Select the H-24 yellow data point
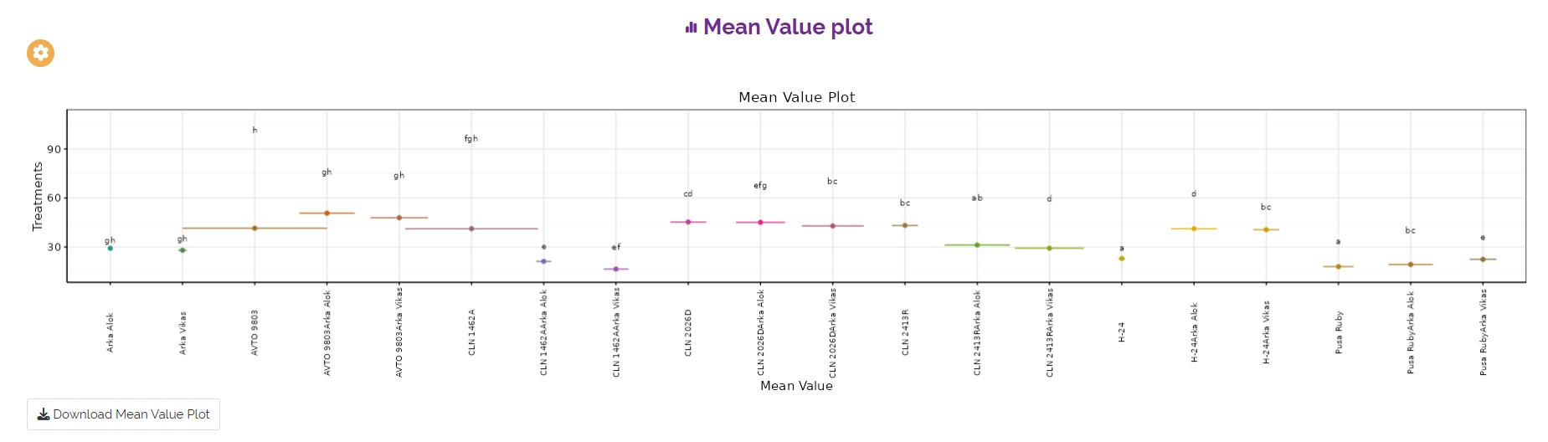Screen dimensions: 1548x442 pyautogui.click(x=1122, y=259)
